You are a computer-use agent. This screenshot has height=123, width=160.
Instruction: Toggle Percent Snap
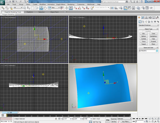[84, 8]
